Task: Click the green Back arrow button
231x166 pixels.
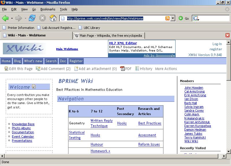Action: [5, 18]
